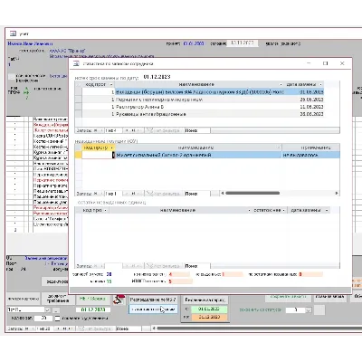Click the middle grid scrollbar left arrow
This screenshot has width=362, height=362.
[223, 193]
